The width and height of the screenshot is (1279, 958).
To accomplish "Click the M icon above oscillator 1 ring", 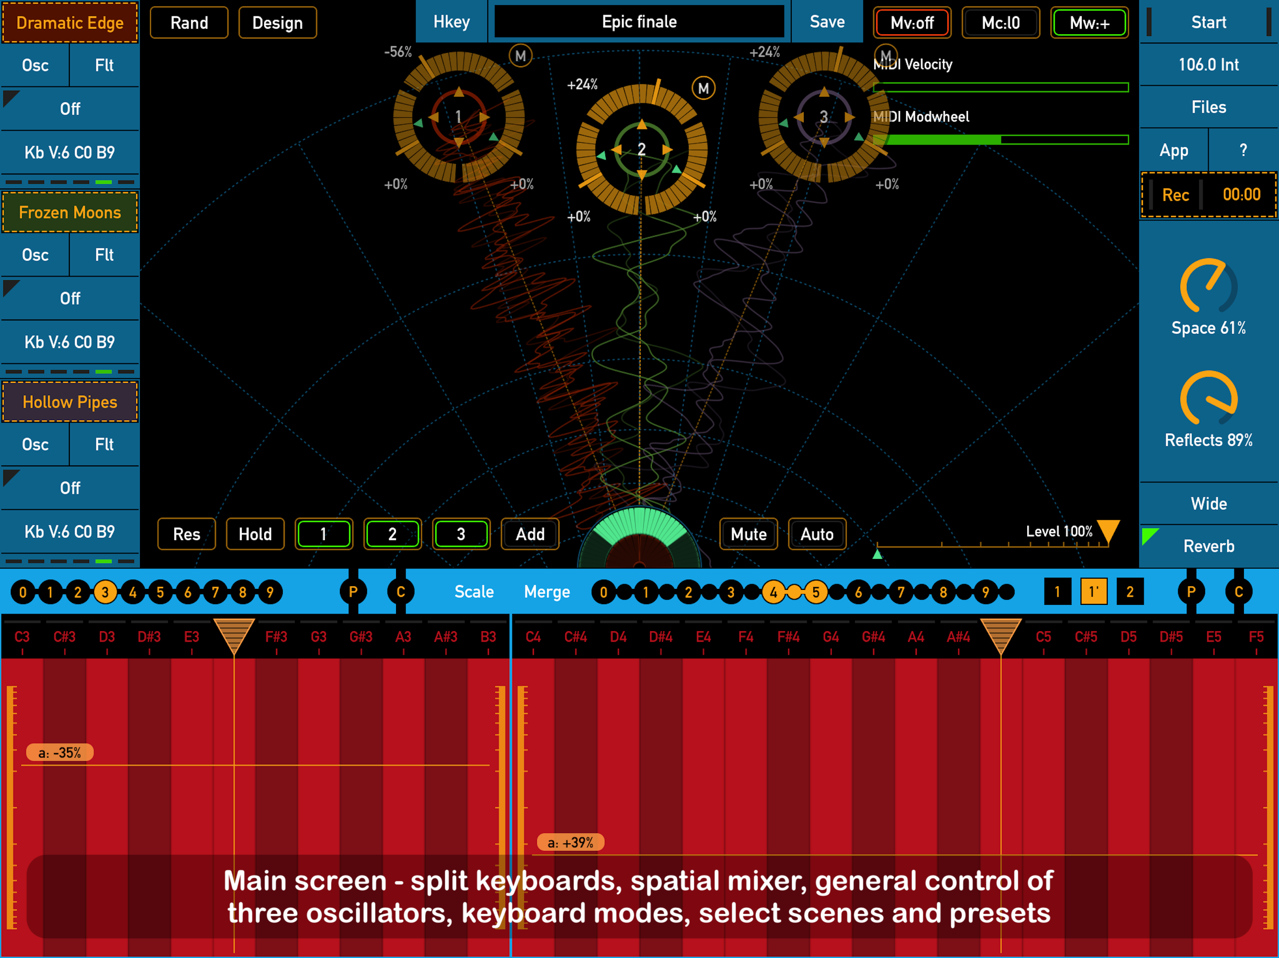I will point(521,56).
